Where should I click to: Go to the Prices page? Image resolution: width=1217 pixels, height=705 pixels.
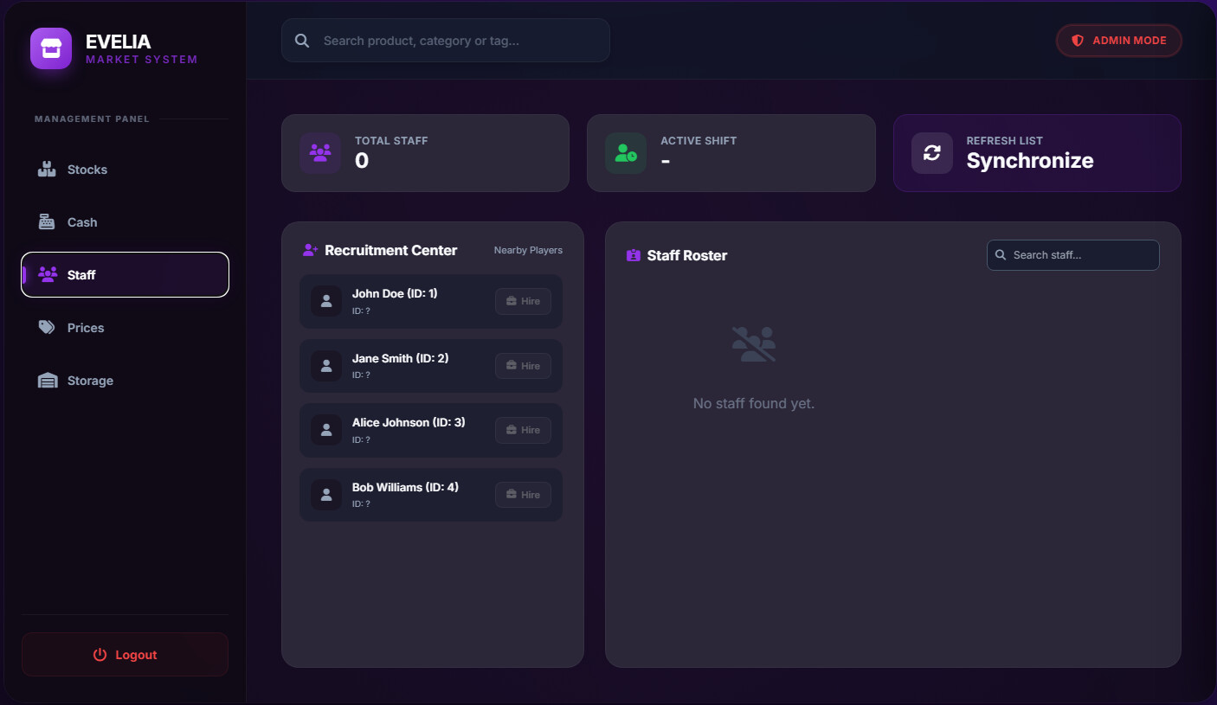[x=86, y=328]
